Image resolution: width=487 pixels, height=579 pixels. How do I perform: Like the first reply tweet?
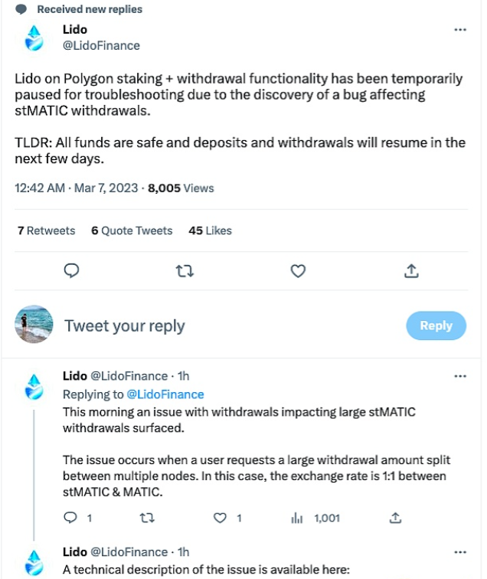point(221,518)
